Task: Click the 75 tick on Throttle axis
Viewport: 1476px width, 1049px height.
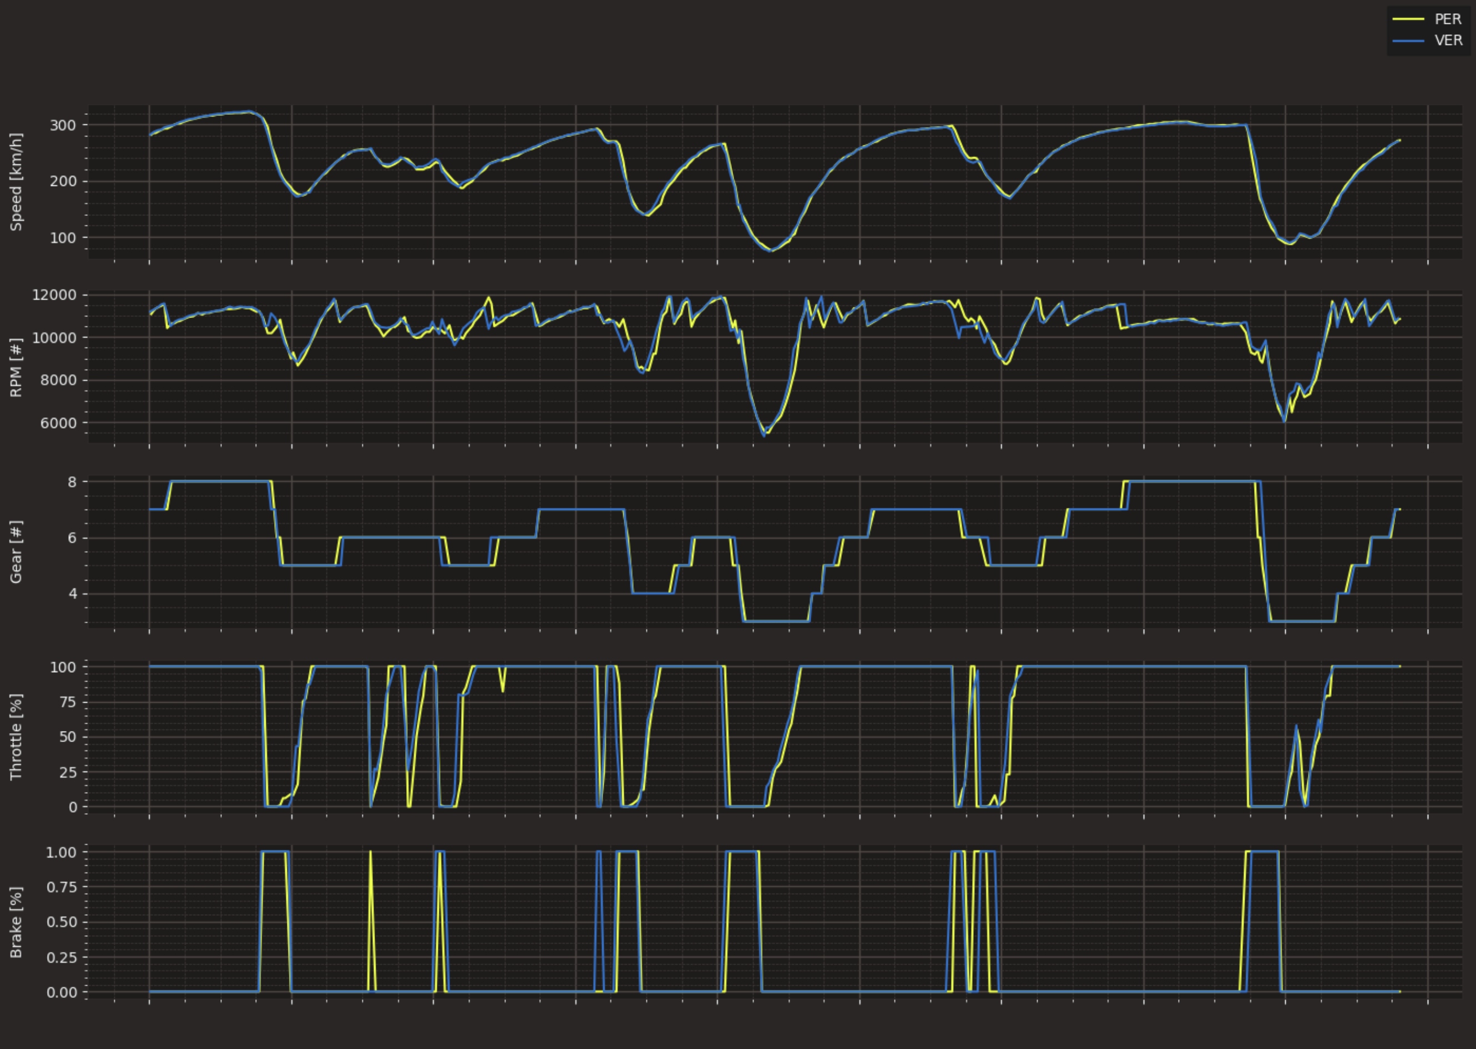Action: point(68,702)
